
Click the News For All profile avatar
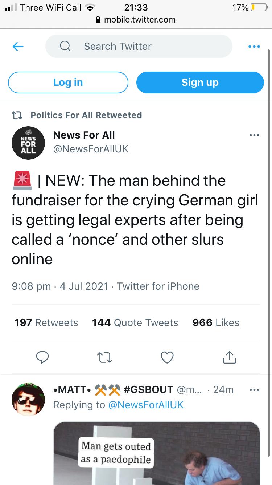29,144
